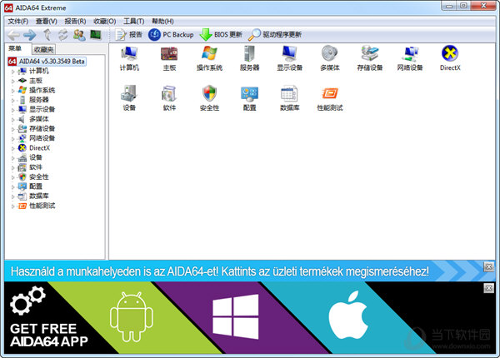Expand the 存储设备 tree node

click(13, 129)
